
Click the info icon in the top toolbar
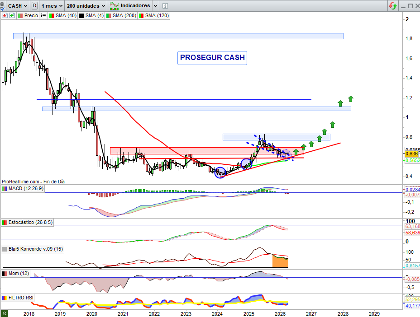(x=165, y=5)
